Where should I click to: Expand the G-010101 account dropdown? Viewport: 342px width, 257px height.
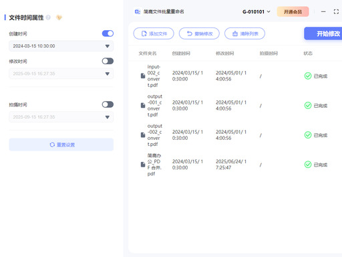pos(256,11)
